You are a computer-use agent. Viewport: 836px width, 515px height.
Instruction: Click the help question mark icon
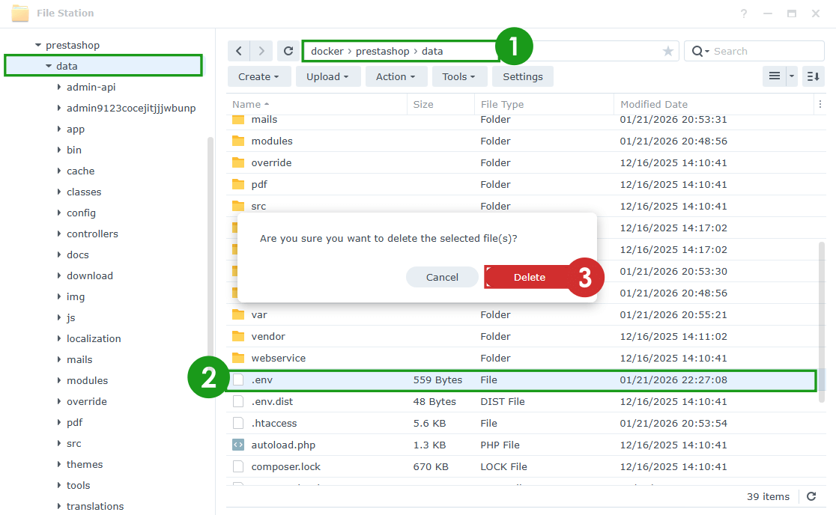pos(742,13)
